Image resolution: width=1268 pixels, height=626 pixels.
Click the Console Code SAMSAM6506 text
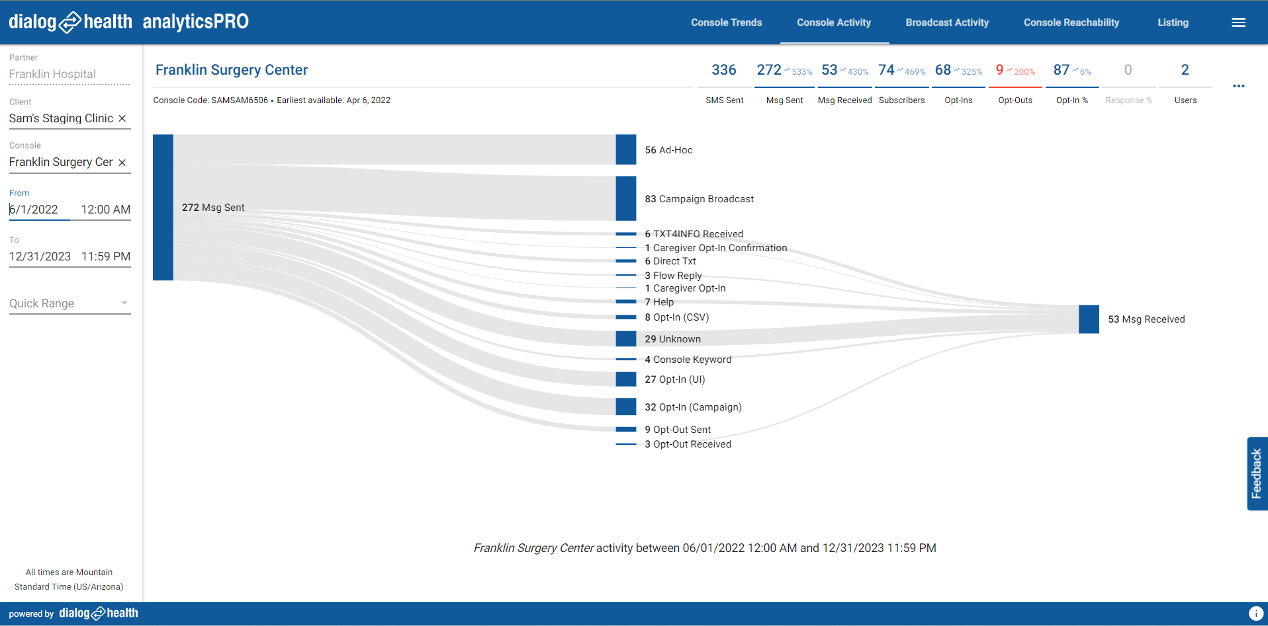click(210, 100)
